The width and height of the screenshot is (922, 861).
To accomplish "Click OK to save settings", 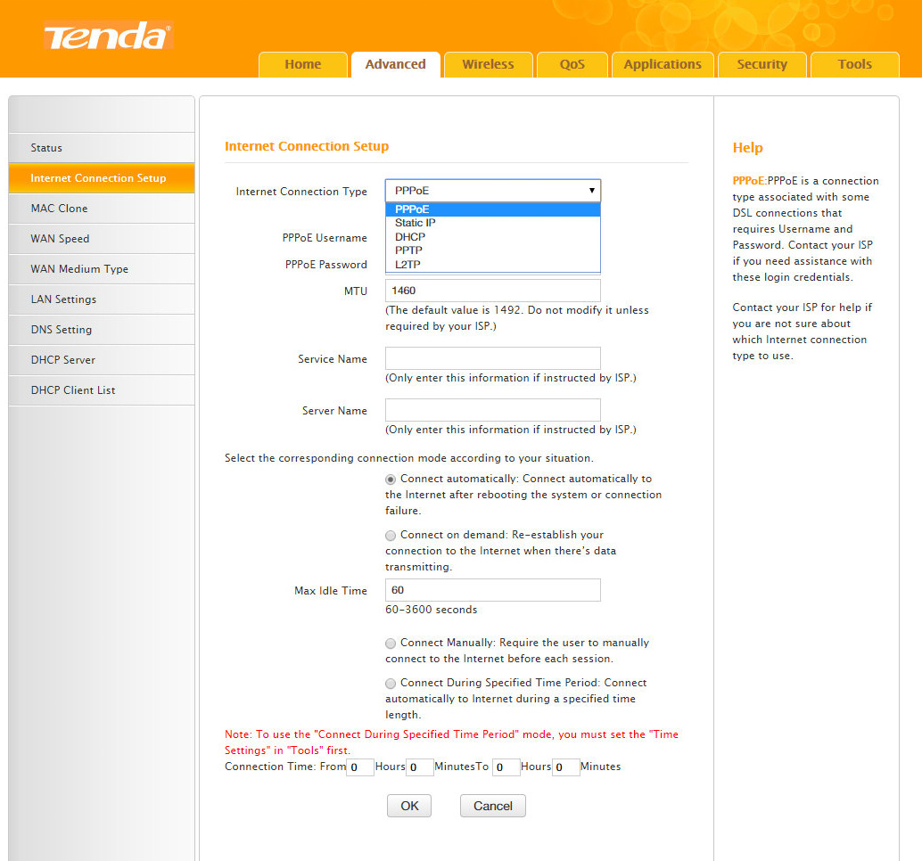I will click(409, 806).
